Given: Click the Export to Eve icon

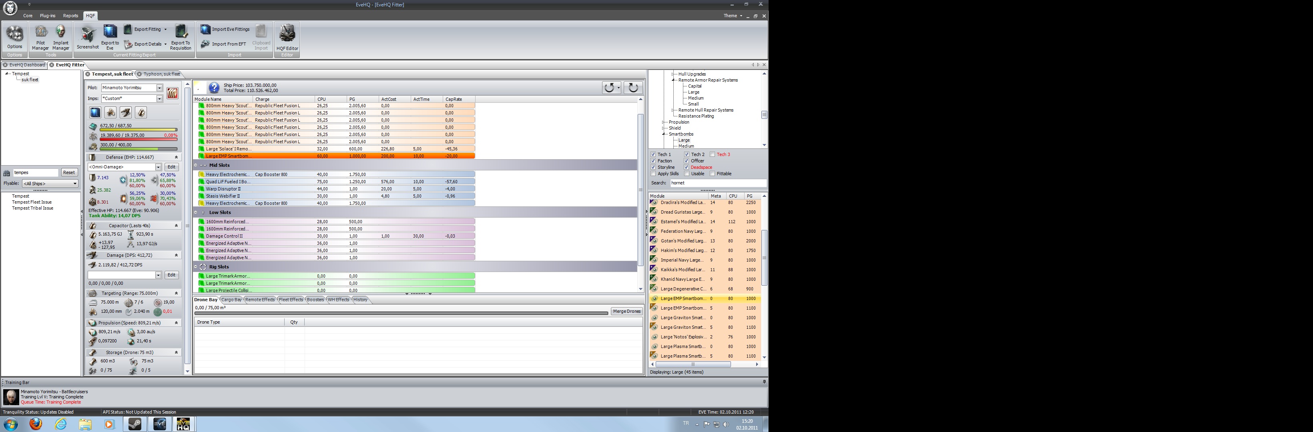Looking at the screenshot, I should 110,37.
